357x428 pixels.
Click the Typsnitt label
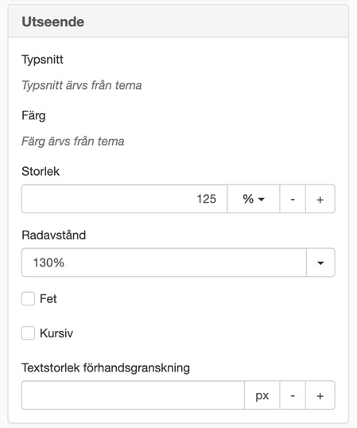[x=42, y=60]
